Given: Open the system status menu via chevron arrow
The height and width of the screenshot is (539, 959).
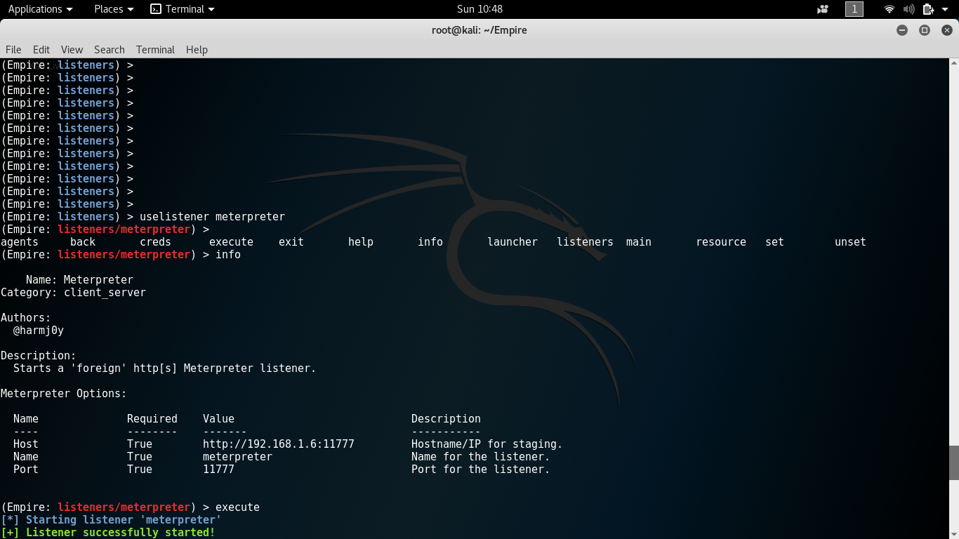Looking at the screenshot, I should pos(946,9).
